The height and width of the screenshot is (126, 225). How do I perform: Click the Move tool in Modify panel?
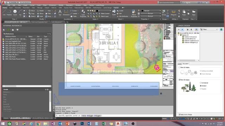(x=32, y=11)
